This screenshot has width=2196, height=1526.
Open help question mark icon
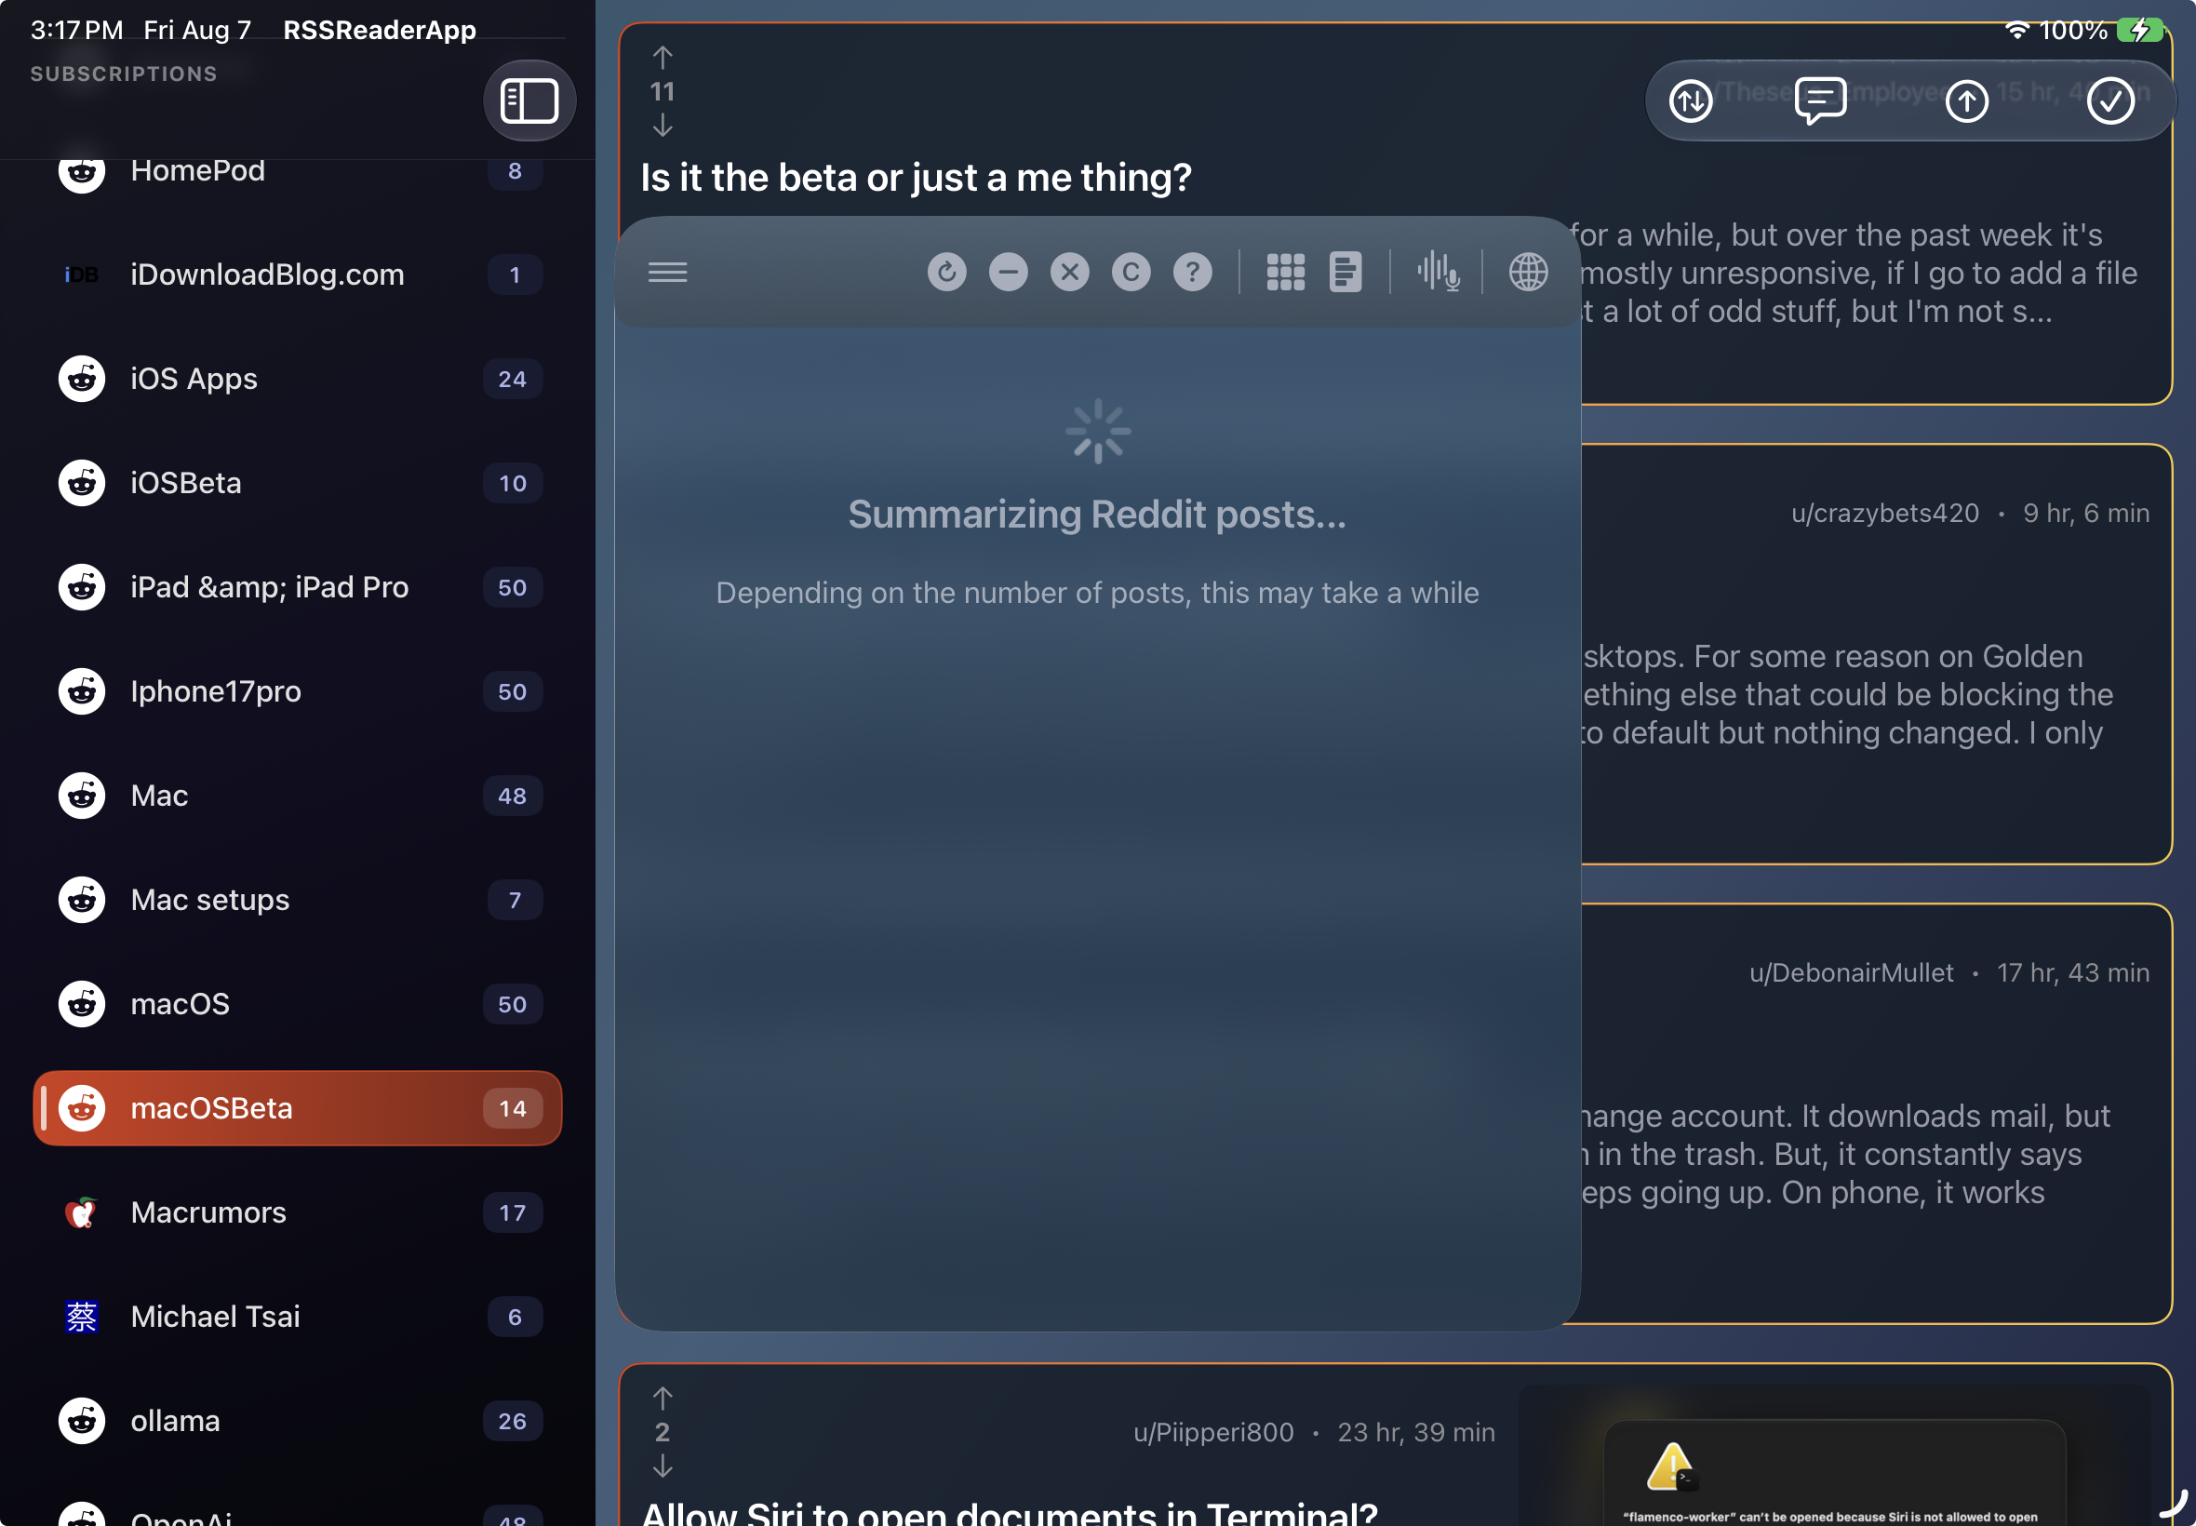[x=1192, y=273]
